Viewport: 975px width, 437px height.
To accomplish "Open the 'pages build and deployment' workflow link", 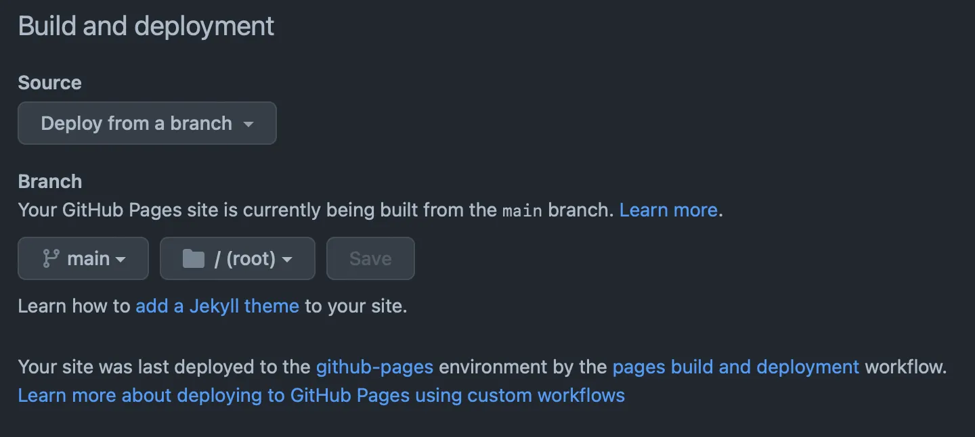I will tap(736, 367).
